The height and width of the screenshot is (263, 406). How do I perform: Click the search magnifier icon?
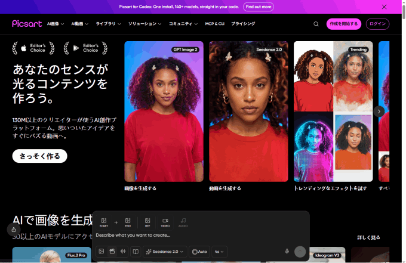point(316,24)
